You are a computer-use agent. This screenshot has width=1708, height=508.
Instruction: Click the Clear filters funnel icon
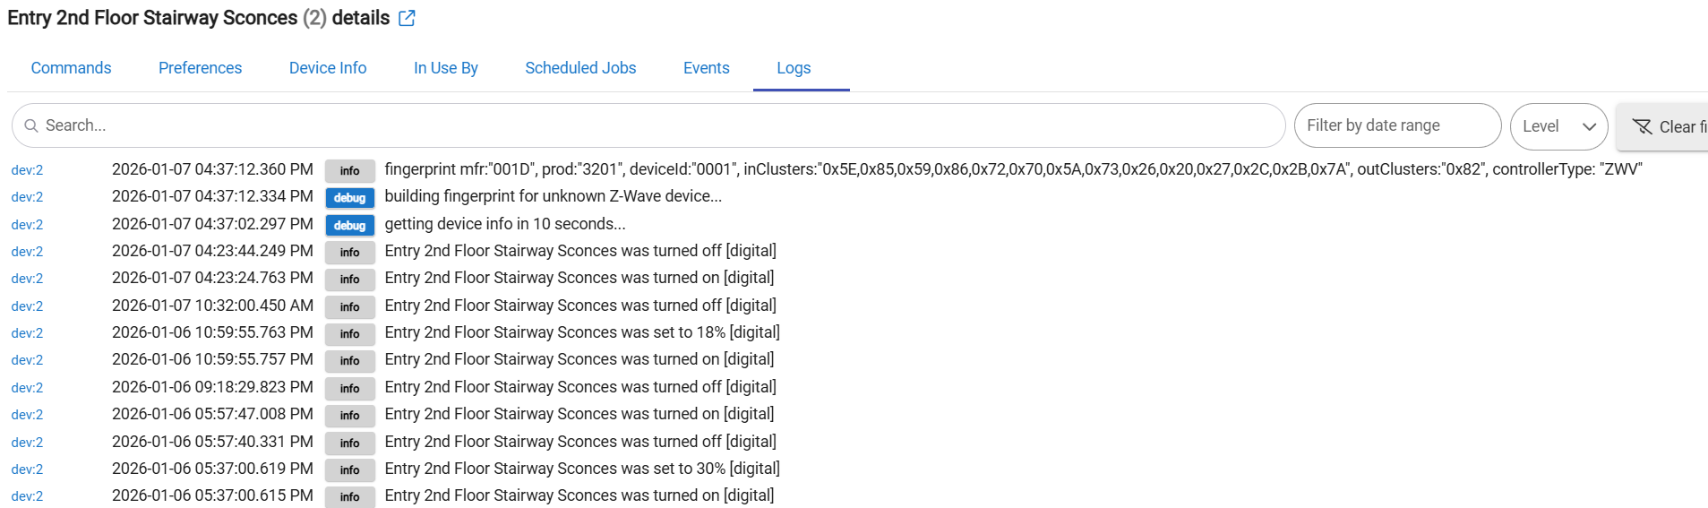1642,127
